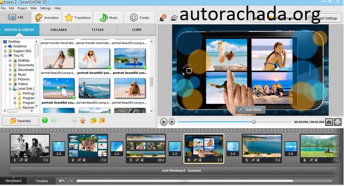Click the sound icon on slide 3
The image size is (344, 186).
(x=142, y=160)
